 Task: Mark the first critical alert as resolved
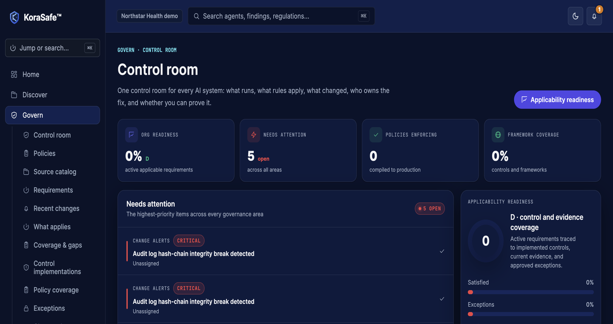coord(442,251)
